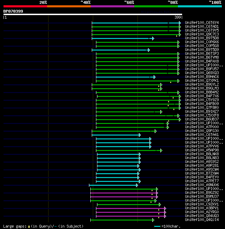This screenshot has height=229, width=225.
Task: Select the UniRef100_B8B4M2 hit name
Action: pyautogui.click(x=202, y=92)
